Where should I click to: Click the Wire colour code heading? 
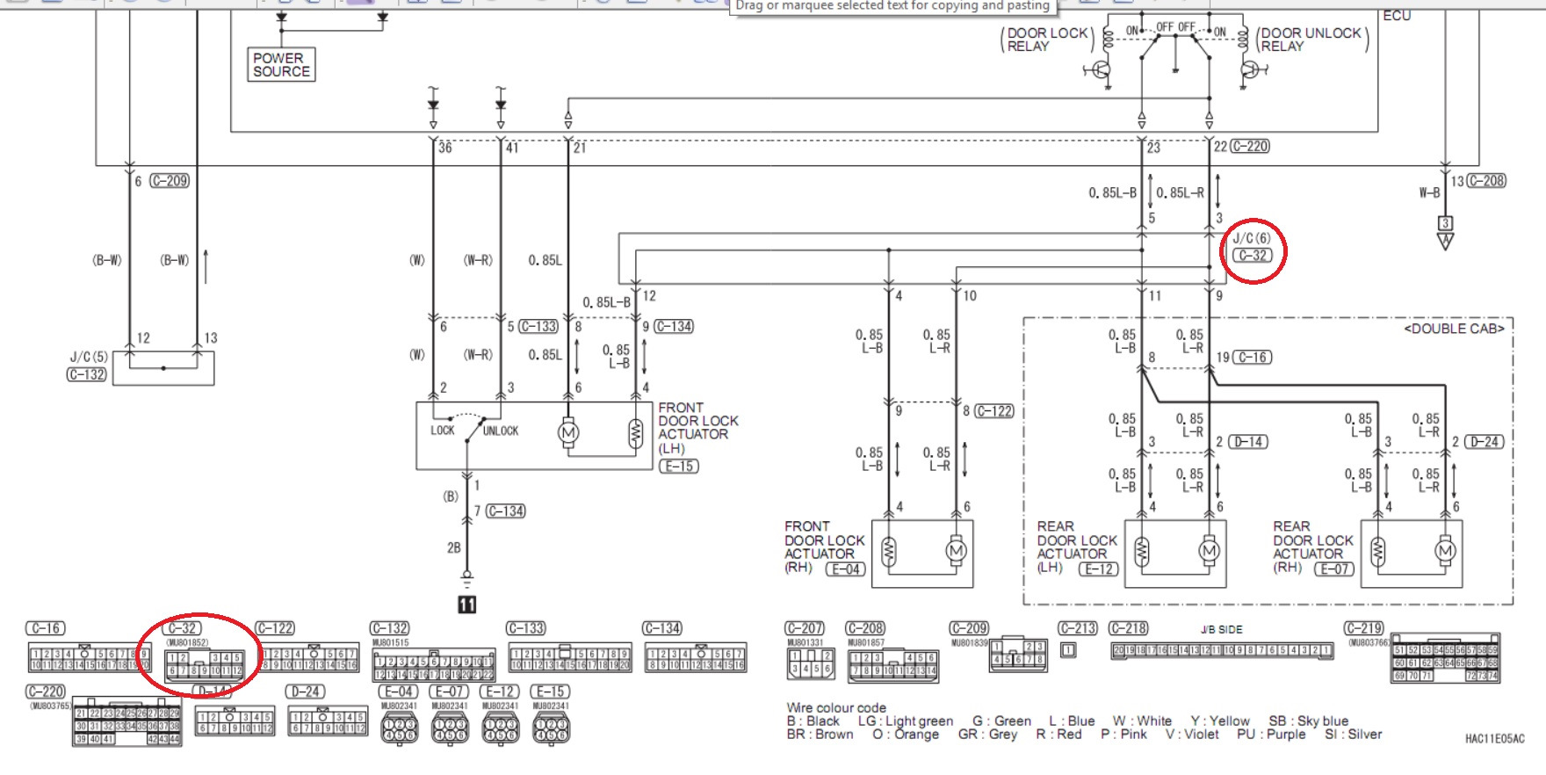pyautogui.click(x=836, y=707)
